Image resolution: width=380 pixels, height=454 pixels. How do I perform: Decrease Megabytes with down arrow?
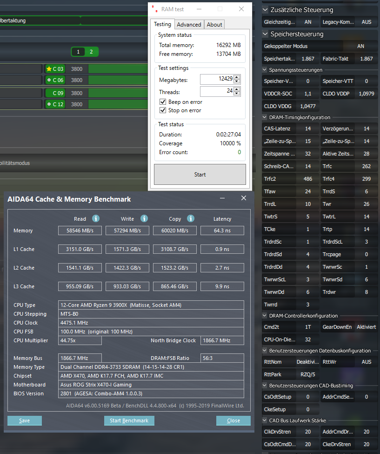[x=237, y=81]
